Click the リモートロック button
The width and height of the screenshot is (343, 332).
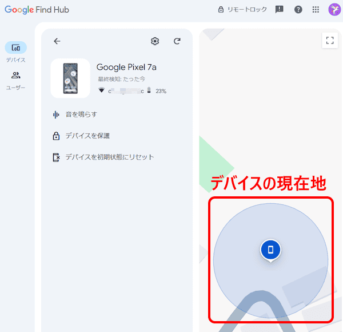[x=242, y=10]
